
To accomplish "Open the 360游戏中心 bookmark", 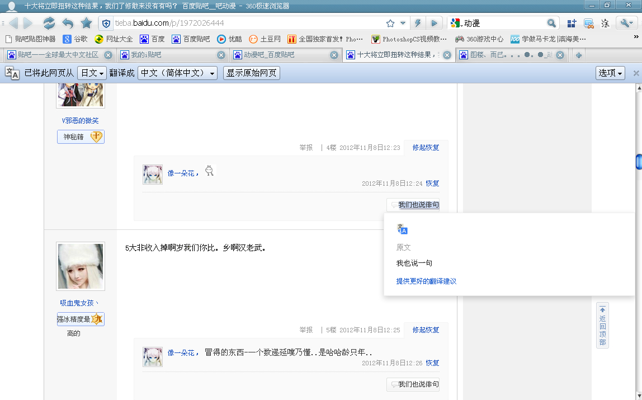I will coord(479,39).
